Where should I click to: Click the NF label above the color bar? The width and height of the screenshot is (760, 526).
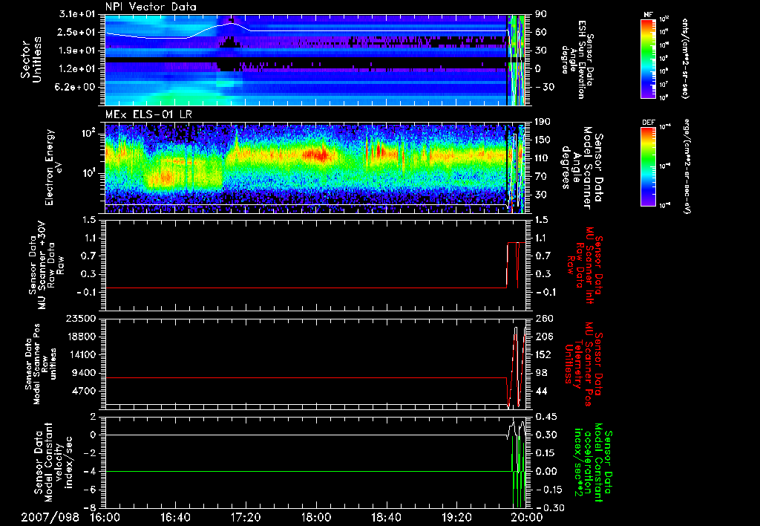648,15
